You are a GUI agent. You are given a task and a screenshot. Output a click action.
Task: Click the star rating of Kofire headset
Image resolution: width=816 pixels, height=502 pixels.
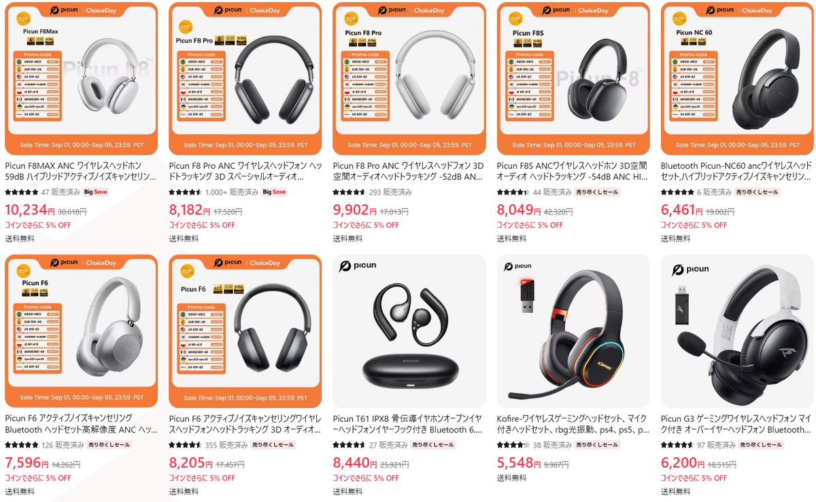click(513, 446)
